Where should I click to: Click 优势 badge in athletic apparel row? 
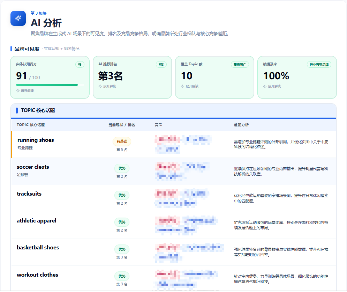pyautogui.click(x=122, y=222)
